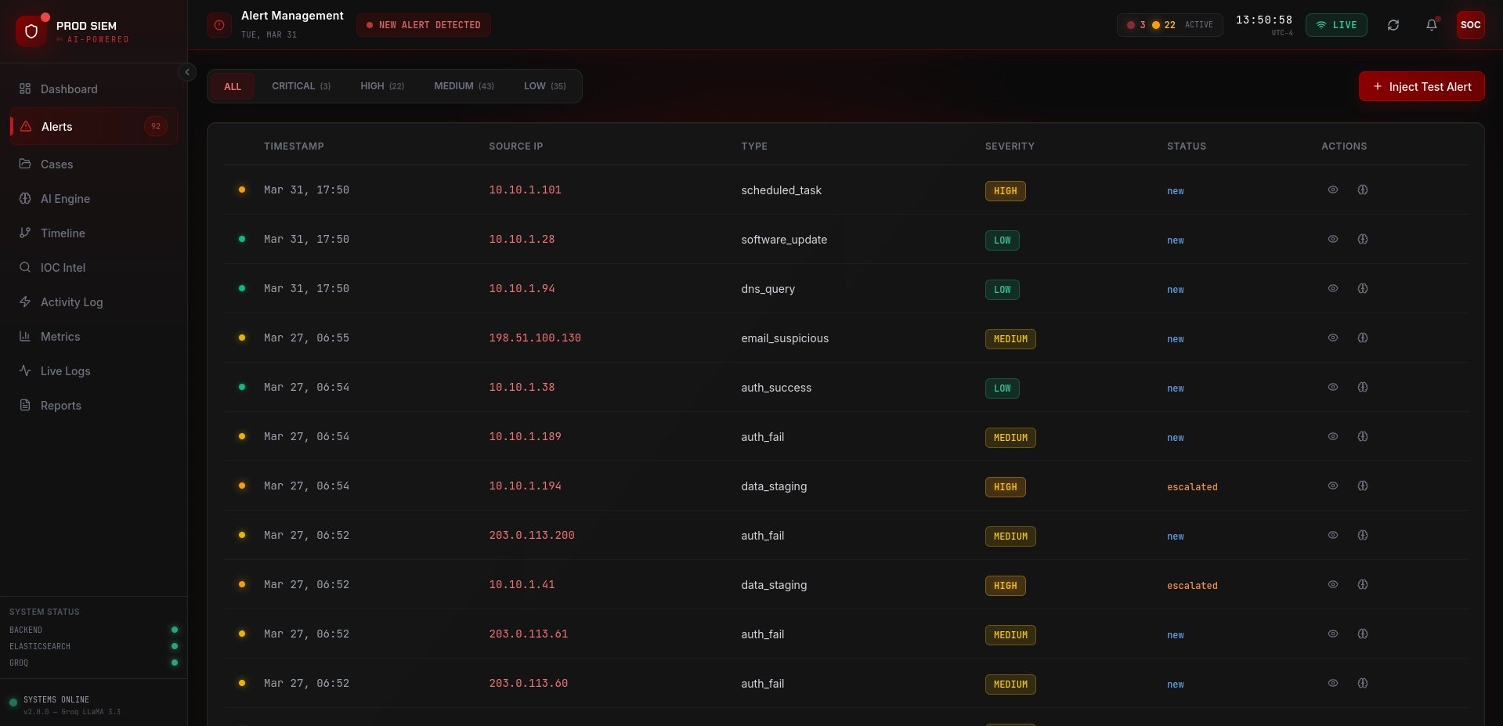Open AI analysis for the dns_query alert
This screenshot has width=1503, height=726.
tap(1362, 289)
